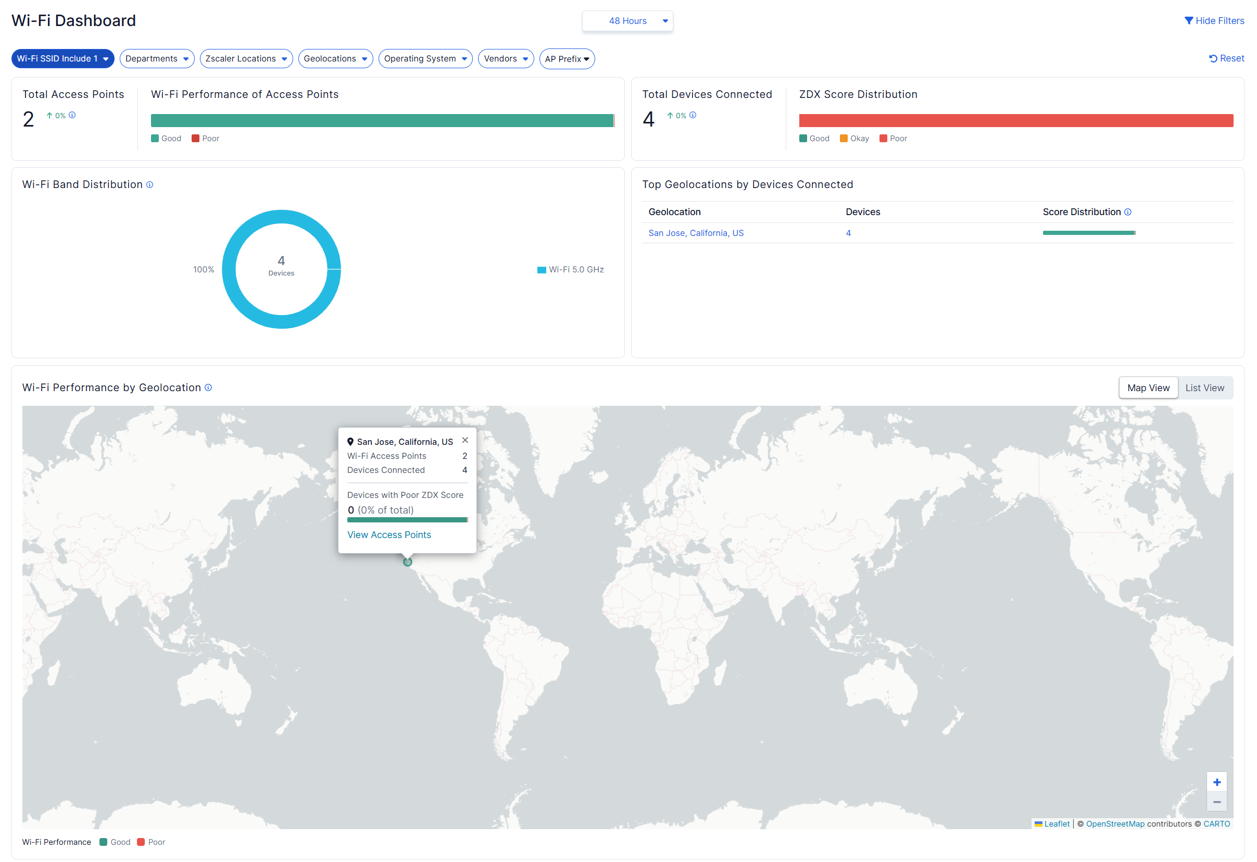Image resolution: width=1257 pixels, height=862 pixels.
Task: Switch to Map View tab
Action: [1148, 388]
